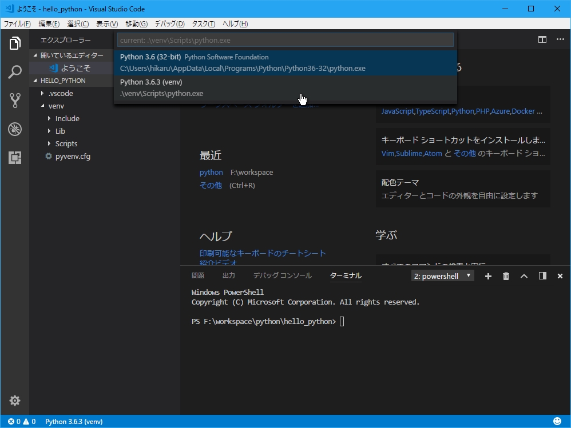Viewport: 571px width, 428px height.
Task: Move panel position icon
Action: [x=542, y=276]
